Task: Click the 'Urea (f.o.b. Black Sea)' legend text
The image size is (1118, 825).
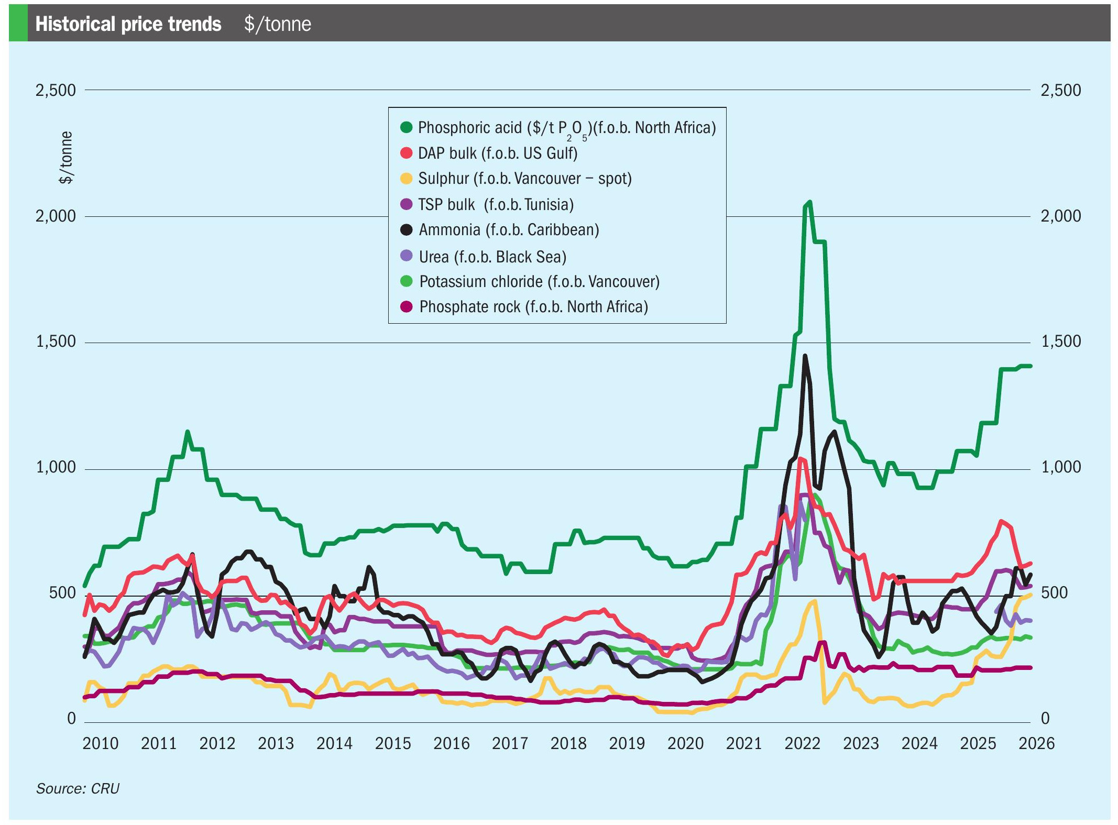Action: pyautogui.click(x=492, y=257)
